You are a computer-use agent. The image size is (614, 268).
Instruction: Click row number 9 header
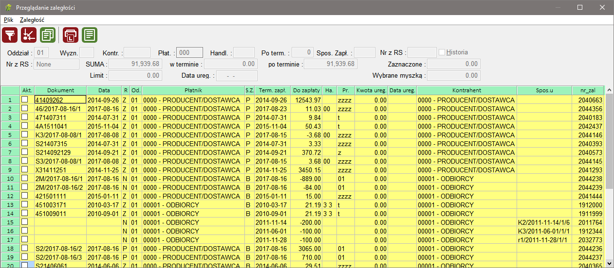click(x=10, y=169)
